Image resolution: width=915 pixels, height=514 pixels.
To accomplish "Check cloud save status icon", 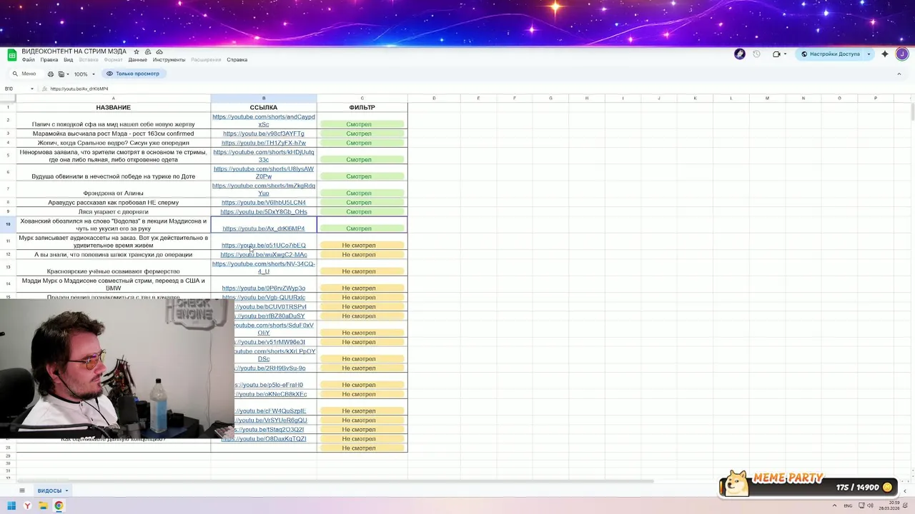I will [159, 52].
